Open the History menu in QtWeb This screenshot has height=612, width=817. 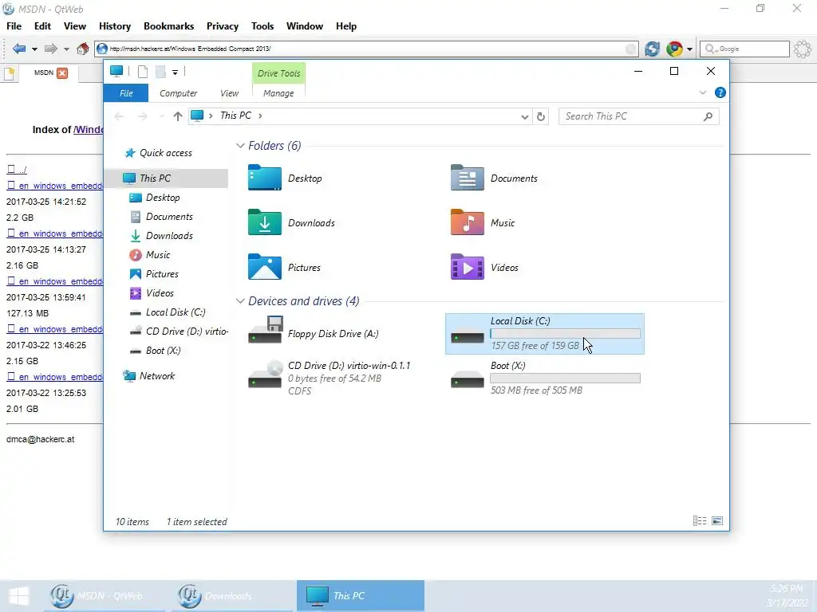115,26
